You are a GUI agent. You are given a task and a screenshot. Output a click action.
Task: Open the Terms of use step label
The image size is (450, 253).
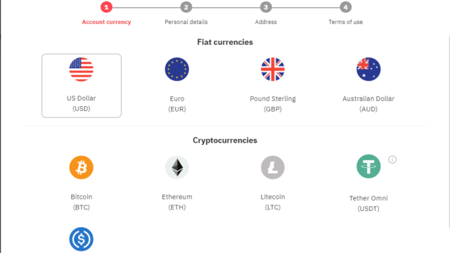point(345,22)
